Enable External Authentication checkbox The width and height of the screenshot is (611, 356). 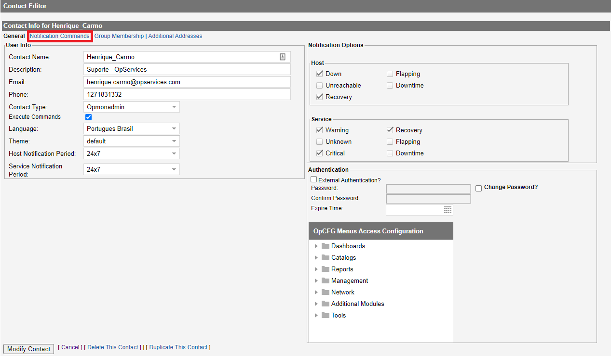coord(314,179)
